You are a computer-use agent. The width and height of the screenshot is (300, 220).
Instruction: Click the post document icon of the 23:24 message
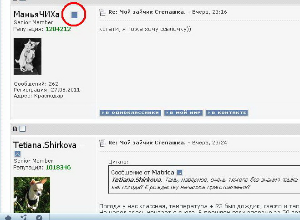click(x=102, y=143)
